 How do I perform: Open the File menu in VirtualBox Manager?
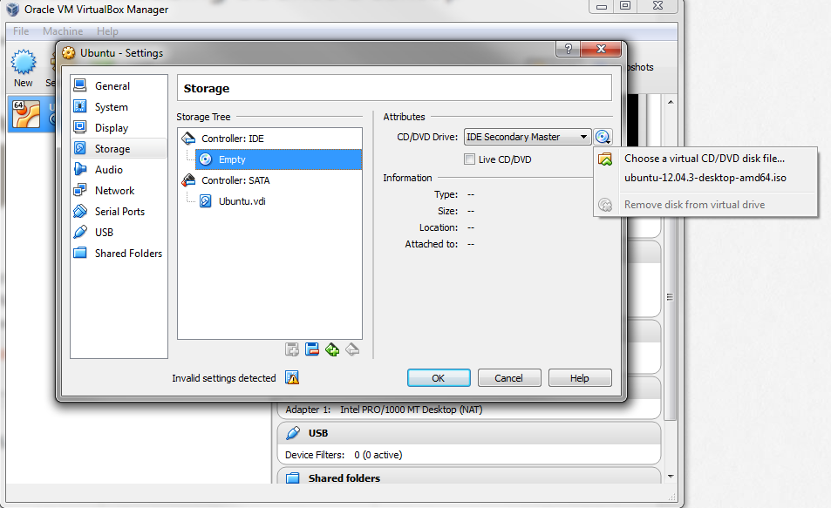21,31
